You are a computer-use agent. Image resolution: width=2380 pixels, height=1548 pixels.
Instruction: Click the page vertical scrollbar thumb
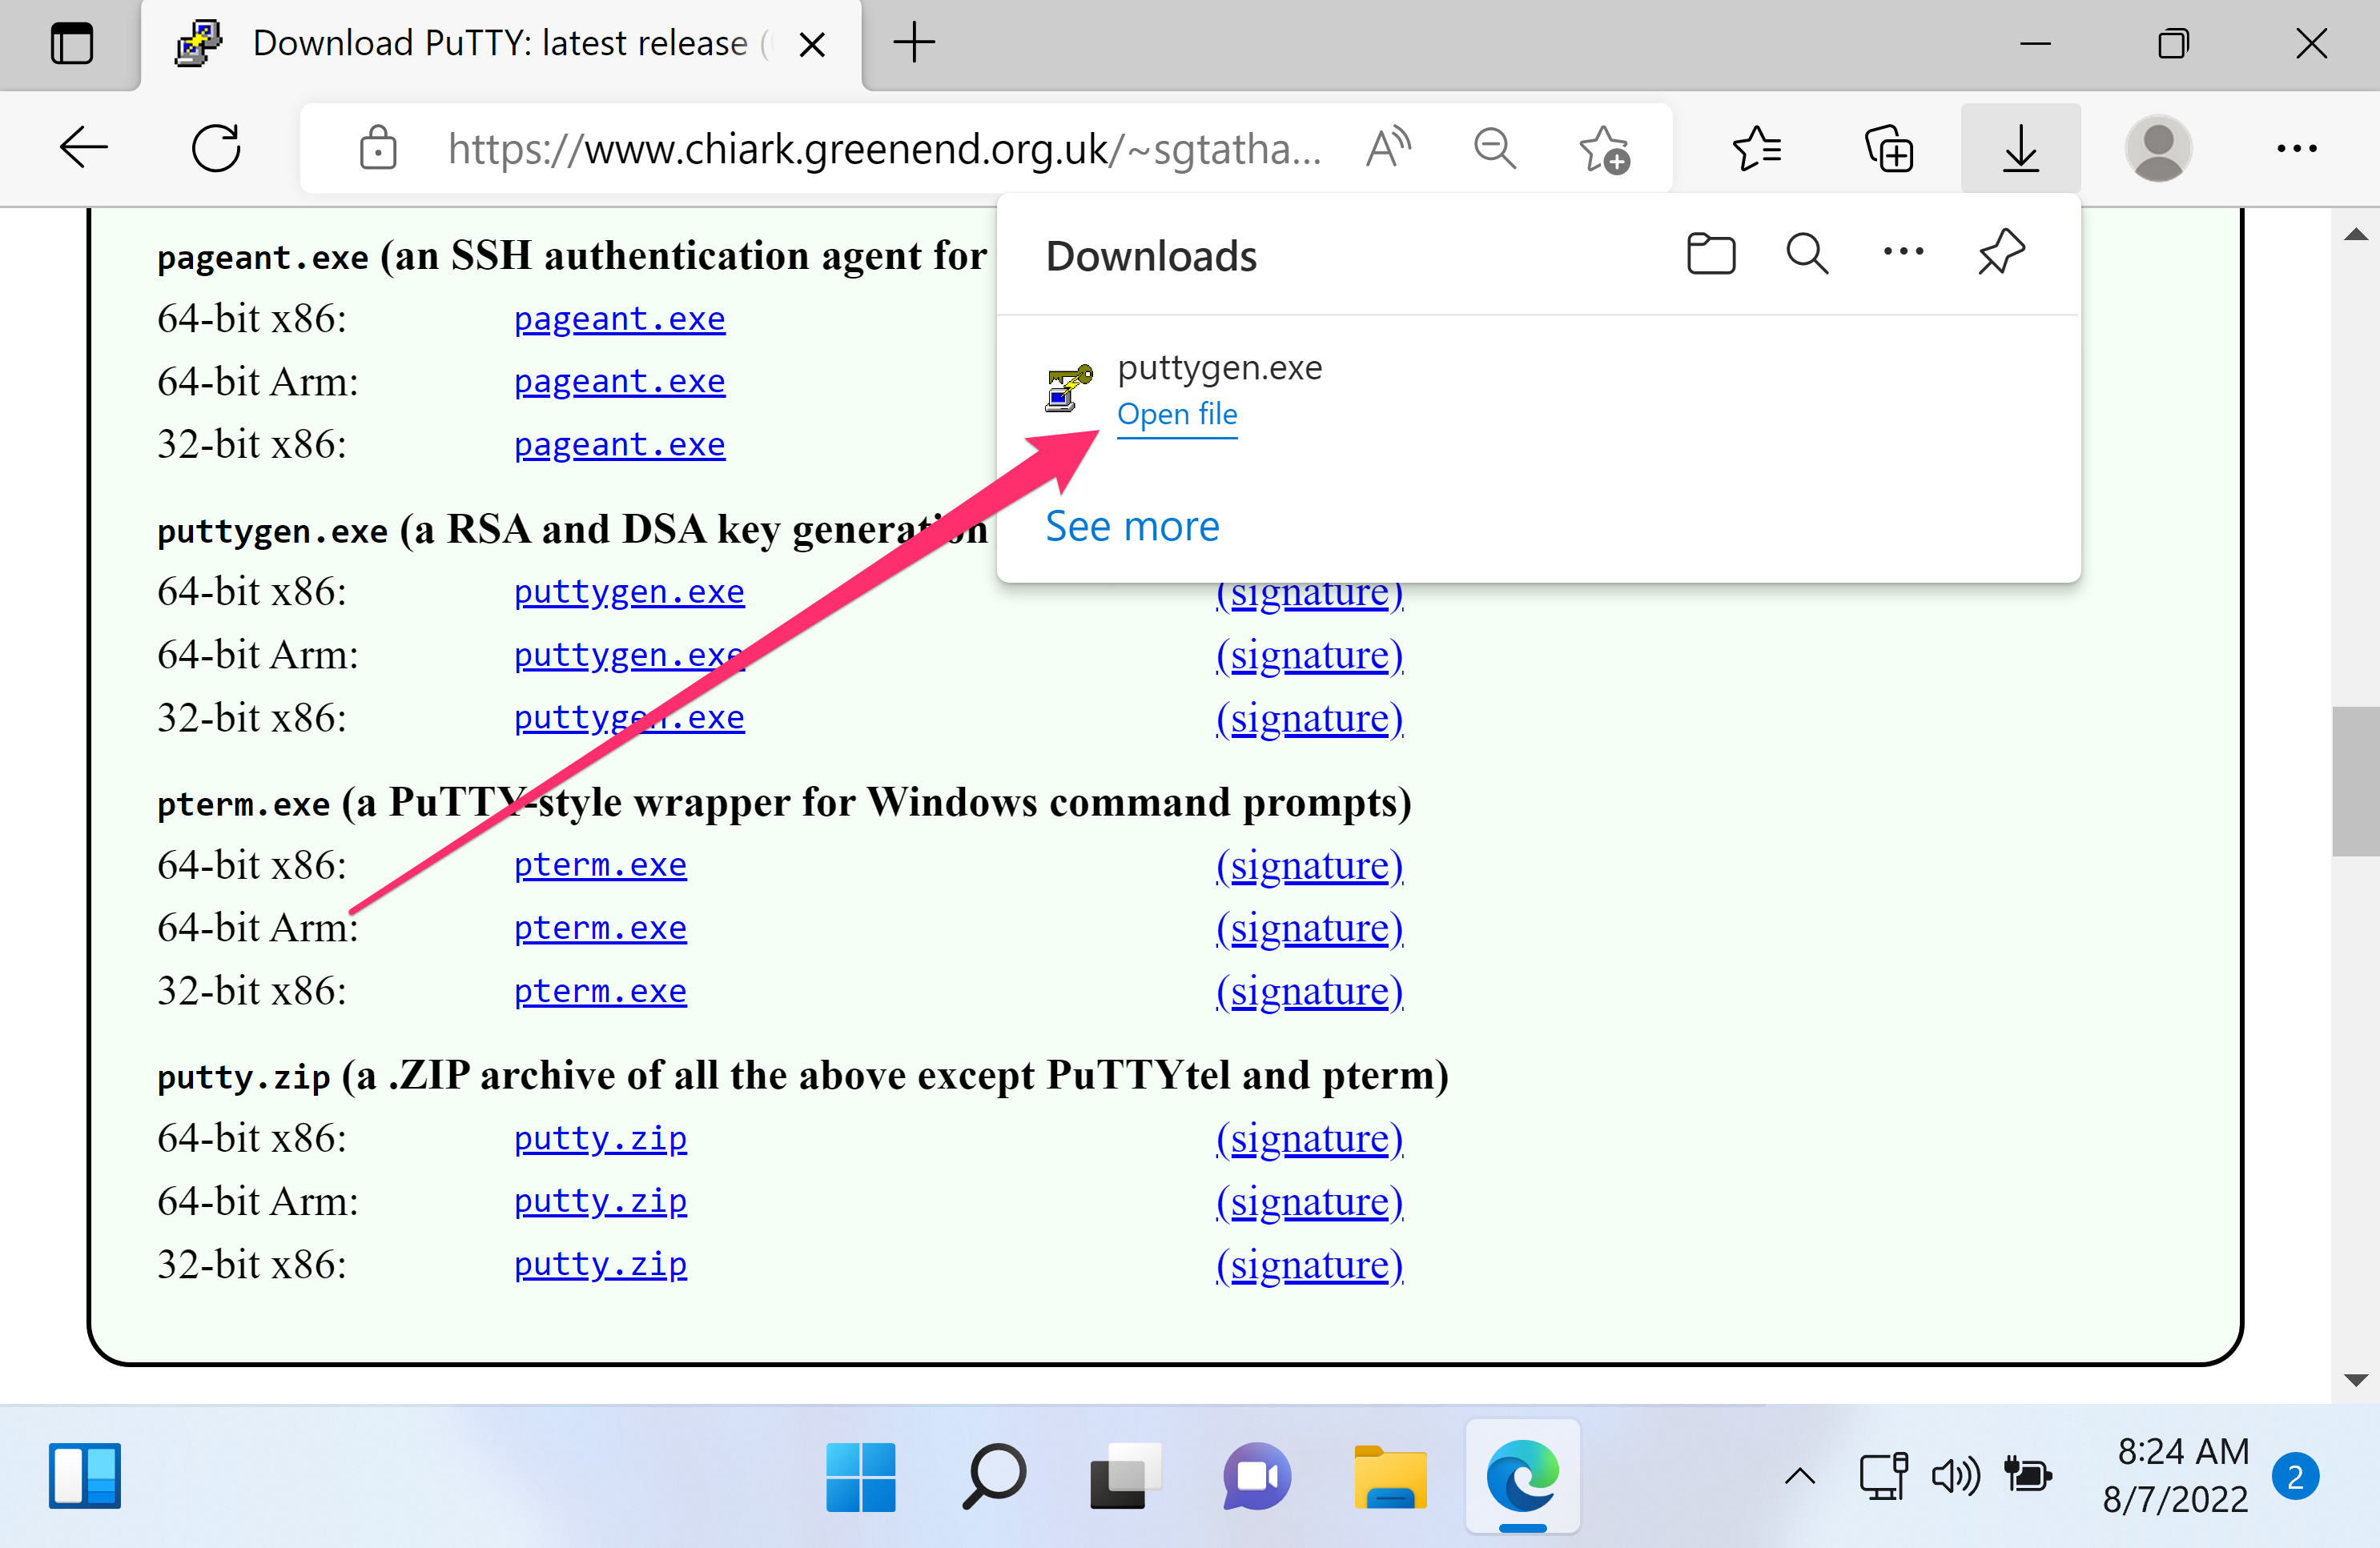pos(2355,780)
